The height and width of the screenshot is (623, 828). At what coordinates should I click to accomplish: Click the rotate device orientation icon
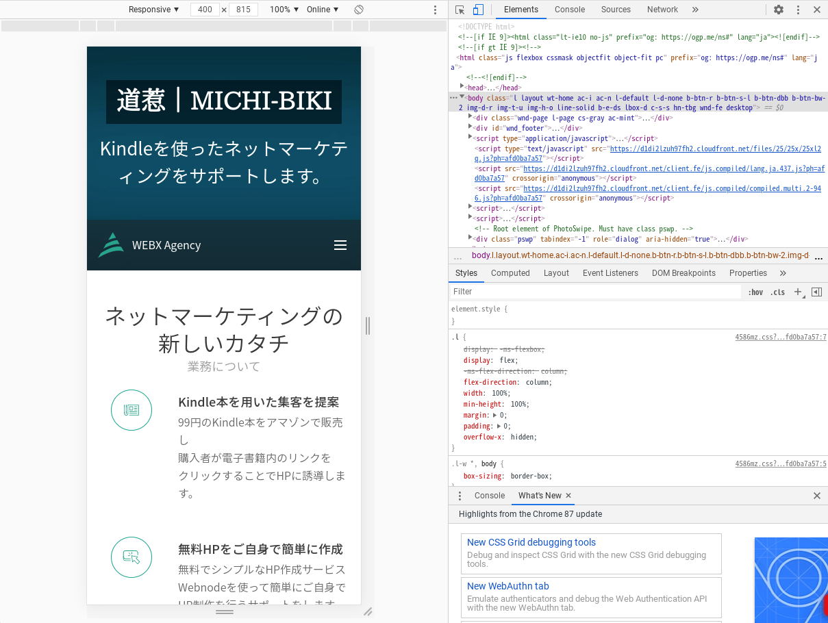click(358, 10)
